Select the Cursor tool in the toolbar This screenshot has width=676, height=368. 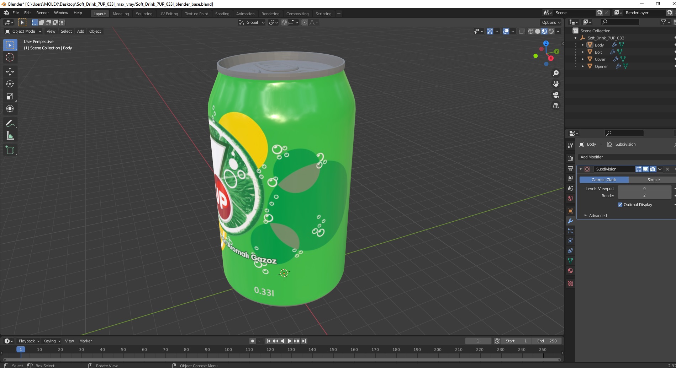point(10,57)
